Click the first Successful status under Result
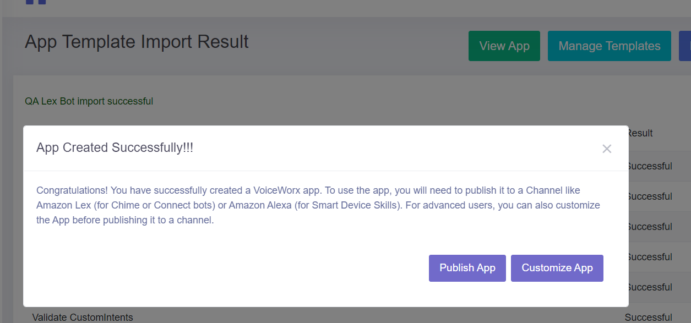The image size is (691, 323). 650,166
